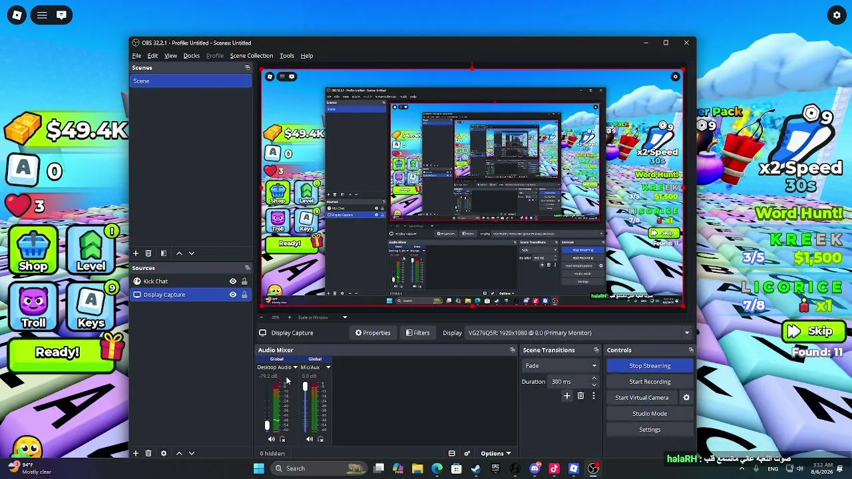Toggle monitoring for Desktop Audio
Image resolution: width=852 pixels, height=479 pixels.
[282, 439]
